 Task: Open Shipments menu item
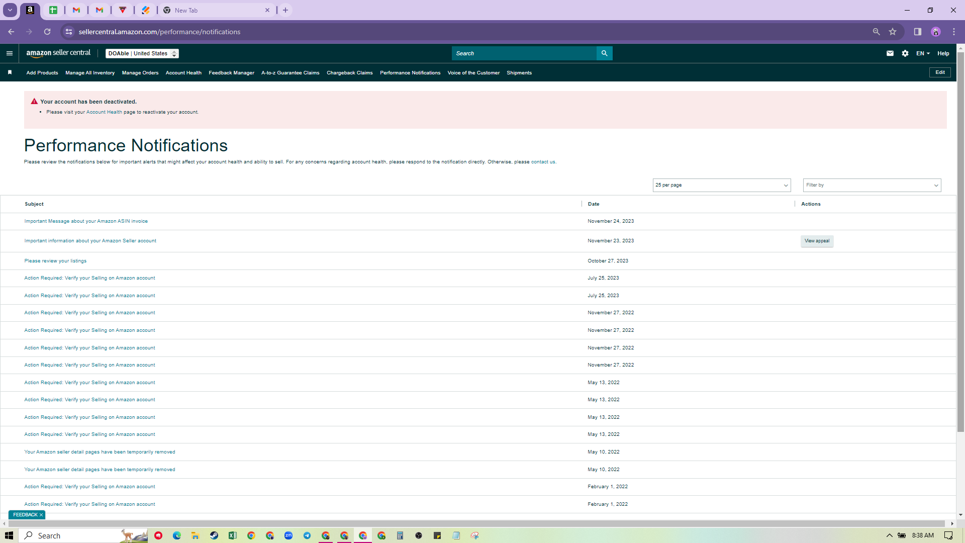click(519, 73)
